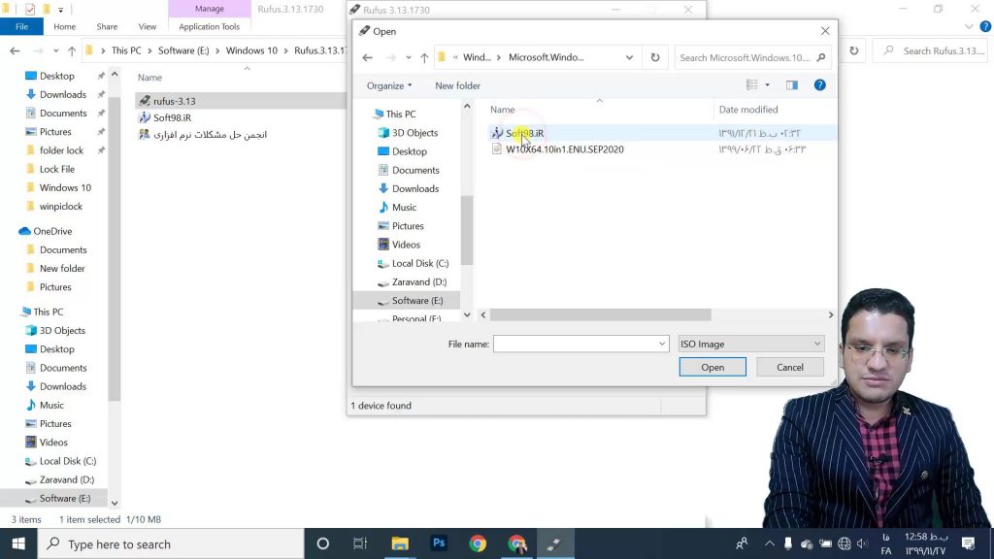This screenshot has height=559, width=994.
Task: Switch to Rufus on the taskbar
Action: click(554, 543)
